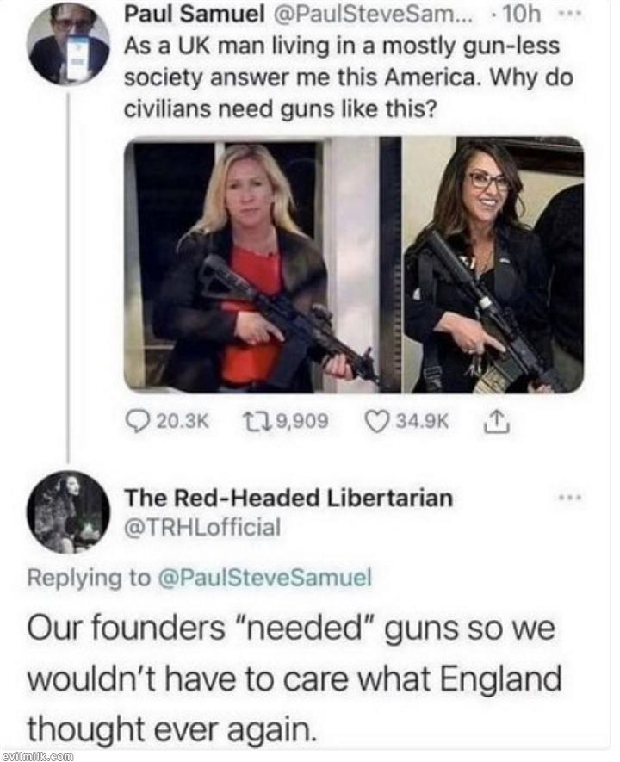The image size is (620, 762).
Task: Open The Red-Headed Libertarian's profile avatar
Action: (69, 511)
